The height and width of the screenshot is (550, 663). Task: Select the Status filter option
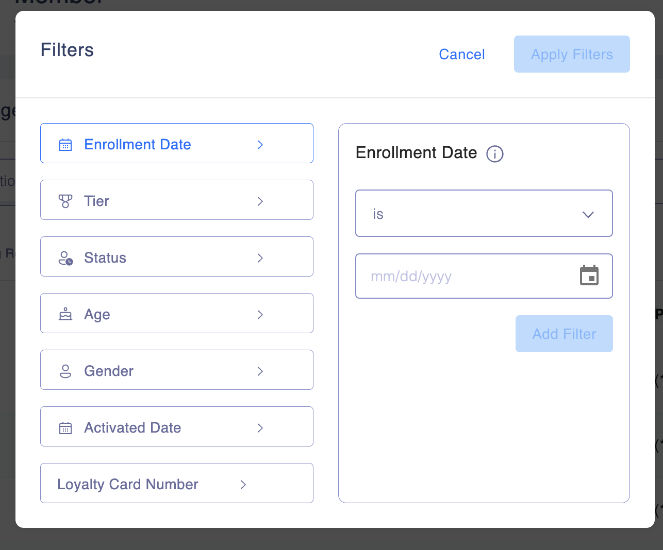pos(177,256)
